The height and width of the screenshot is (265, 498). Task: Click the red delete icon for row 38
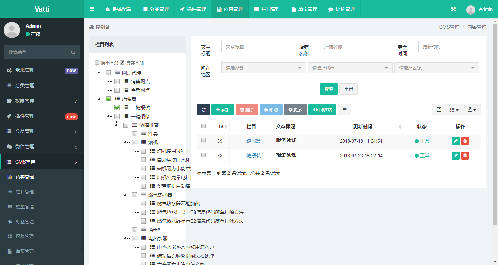(465, 156)
